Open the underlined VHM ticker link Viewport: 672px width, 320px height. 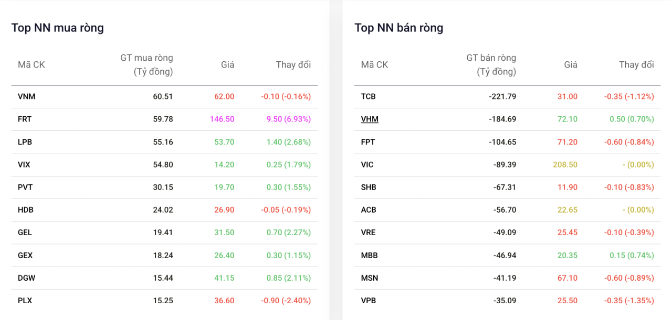click(x=370, y=119)
